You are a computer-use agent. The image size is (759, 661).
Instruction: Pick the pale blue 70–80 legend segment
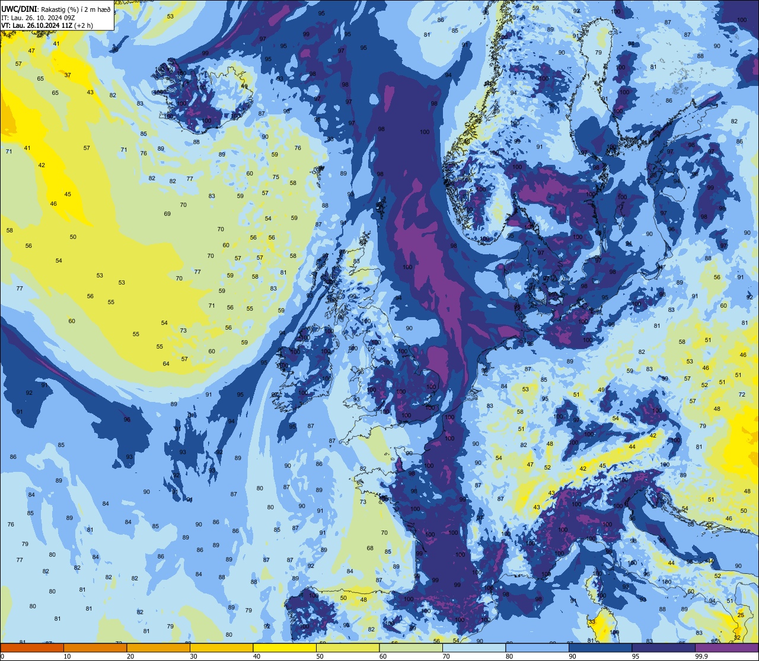point(474,647)
